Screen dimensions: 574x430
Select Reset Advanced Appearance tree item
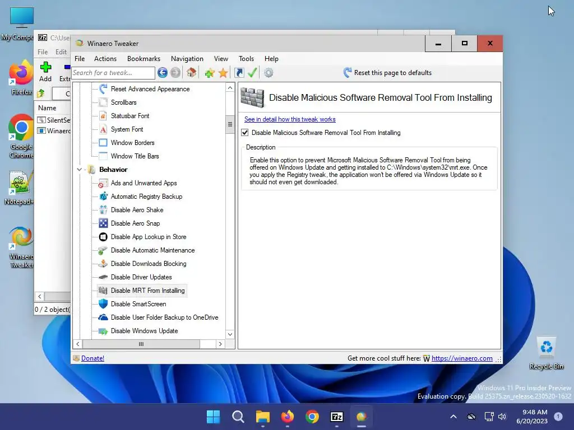pyautogui.click(x=150, y=89)
